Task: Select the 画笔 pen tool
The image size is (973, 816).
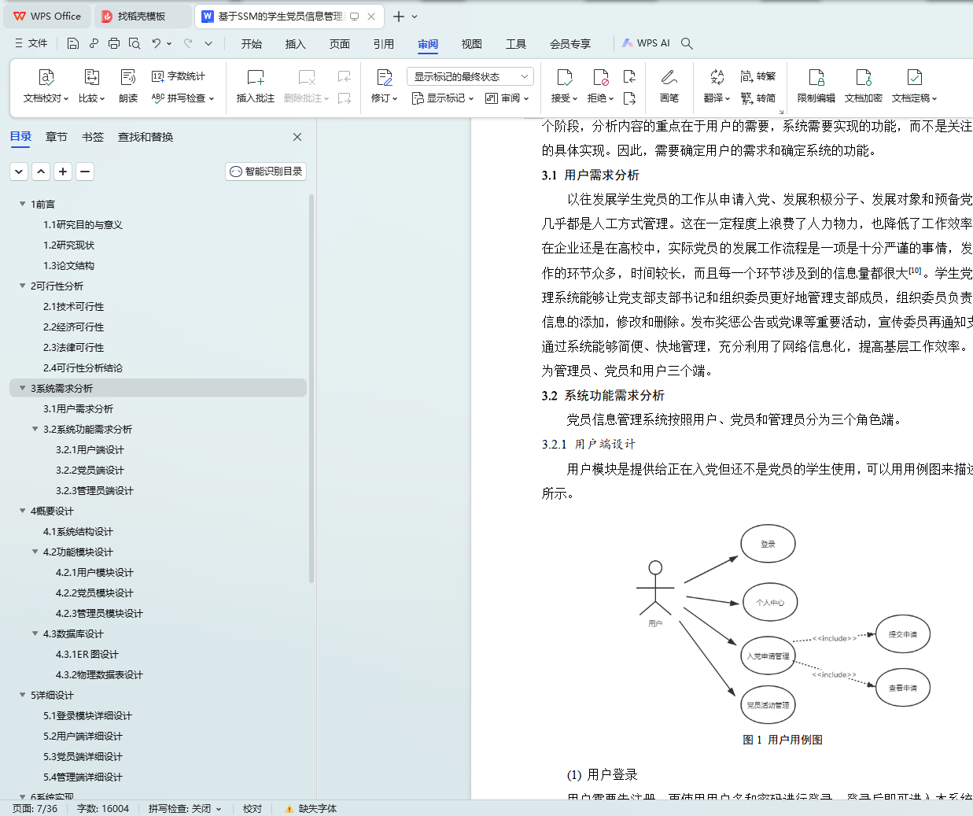Action: click(x=669, y=87)
